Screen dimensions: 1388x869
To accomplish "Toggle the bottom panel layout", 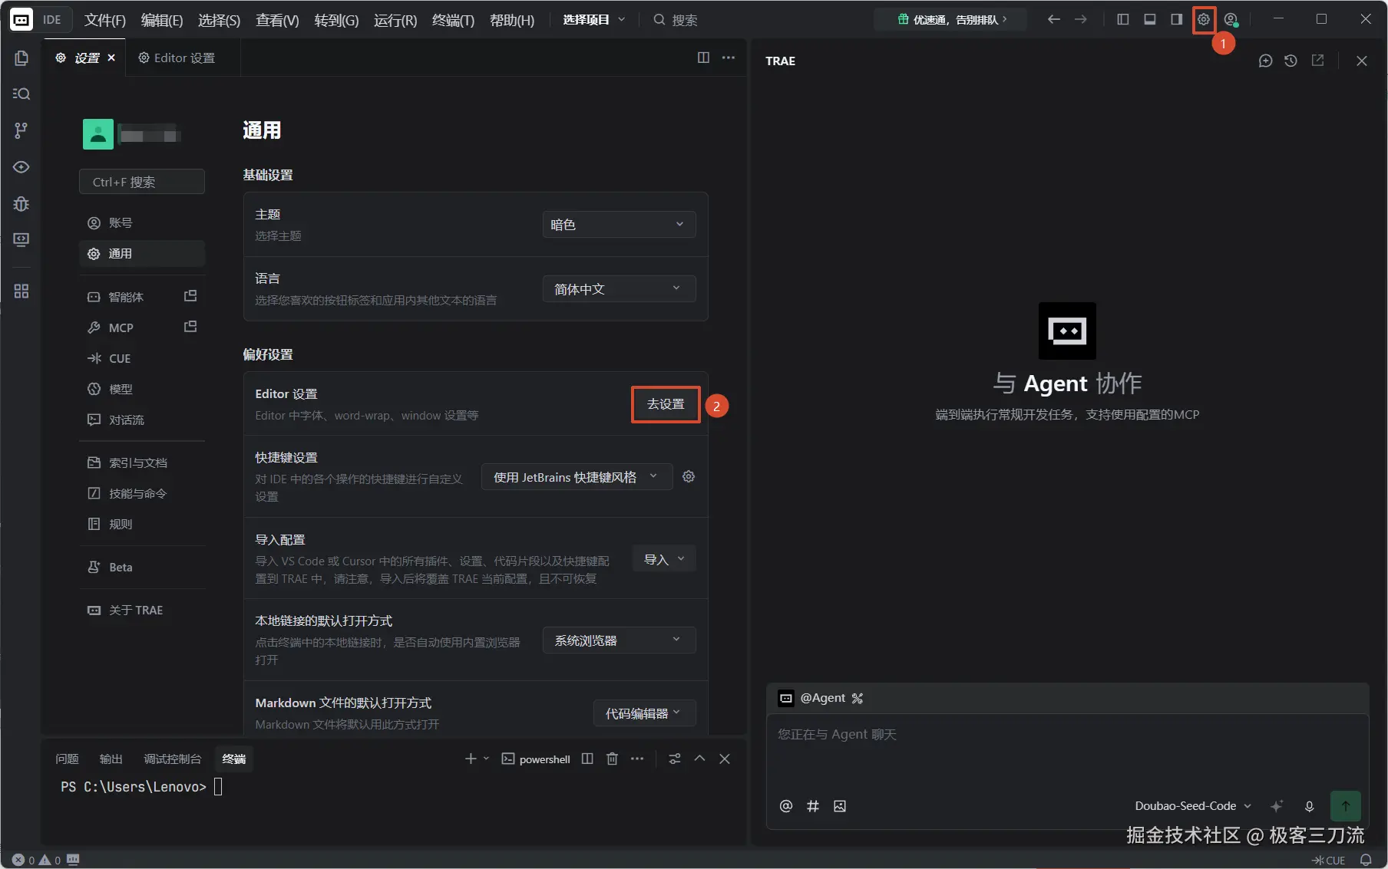I will tap(1150, 19).
